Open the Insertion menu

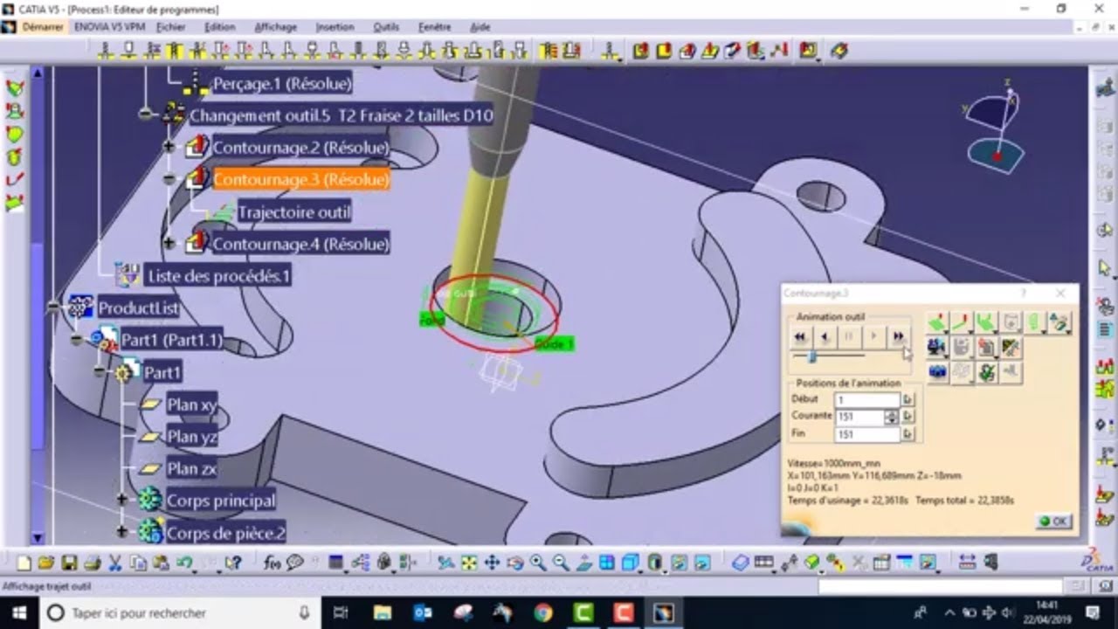(335, 27)
